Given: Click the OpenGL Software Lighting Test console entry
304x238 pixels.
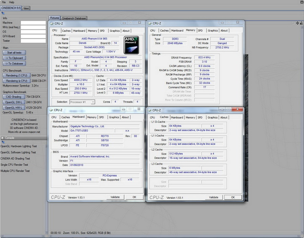Looking at the screenshot, I should [x=18, y=152].
